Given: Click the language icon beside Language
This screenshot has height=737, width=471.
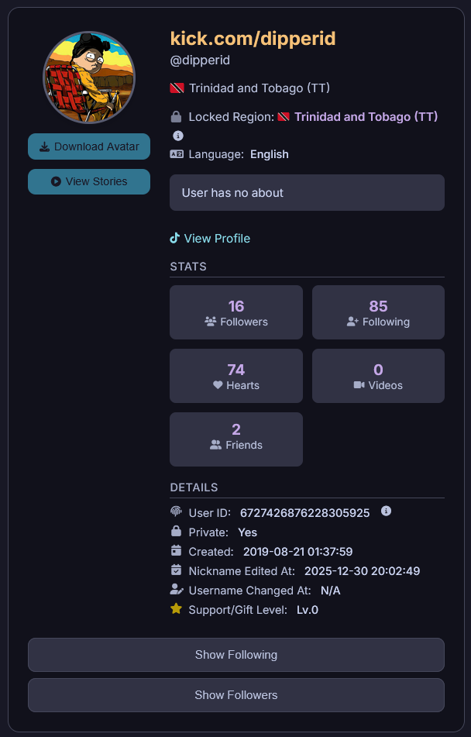Looking at the screenshot, I should [x=177, y=154].
